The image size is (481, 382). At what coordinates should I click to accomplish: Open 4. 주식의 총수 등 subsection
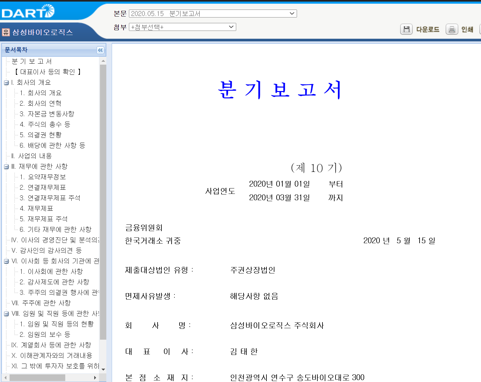coord(45,124)
